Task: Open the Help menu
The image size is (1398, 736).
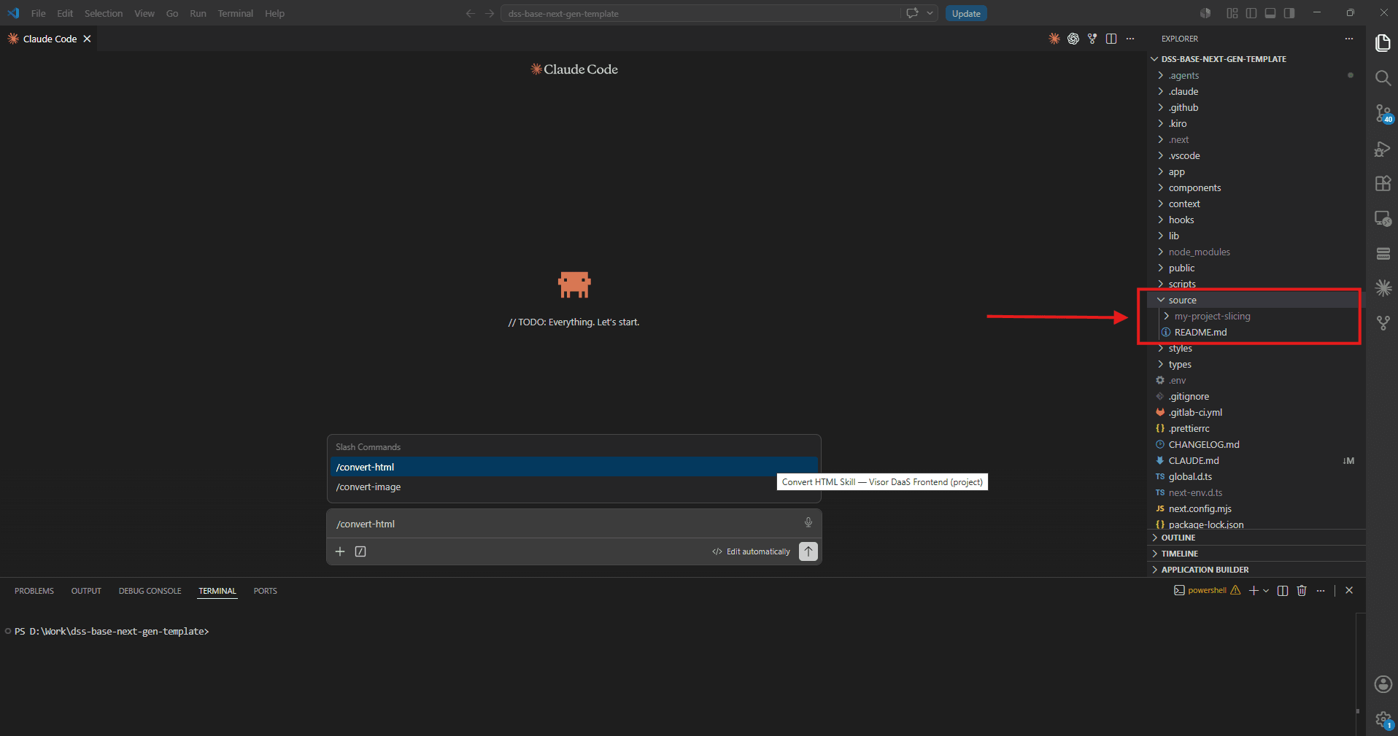Action: [x=275, y=13]
